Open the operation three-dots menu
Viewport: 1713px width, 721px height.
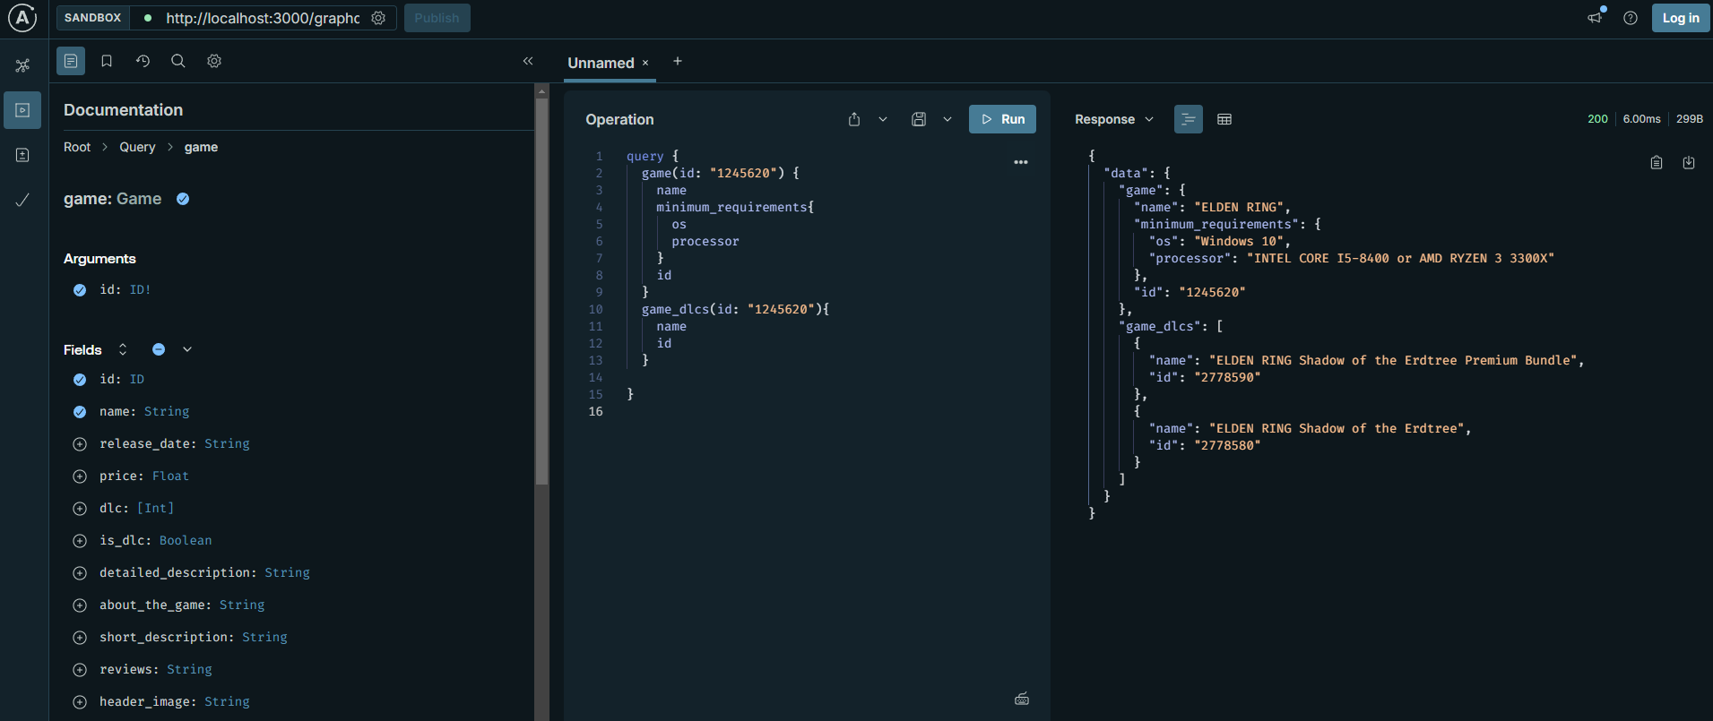click(1021, 162)
